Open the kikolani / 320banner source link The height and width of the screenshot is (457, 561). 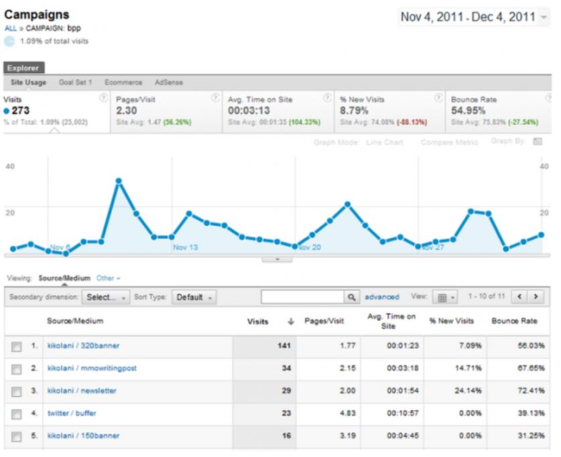(83, 346)
